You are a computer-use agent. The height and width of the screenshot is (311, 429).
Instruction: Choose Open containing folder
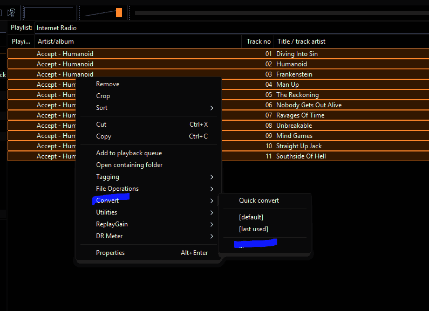click(x=129, y=165)
